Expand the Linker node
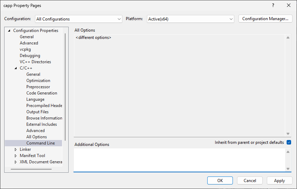 (16, 149)
